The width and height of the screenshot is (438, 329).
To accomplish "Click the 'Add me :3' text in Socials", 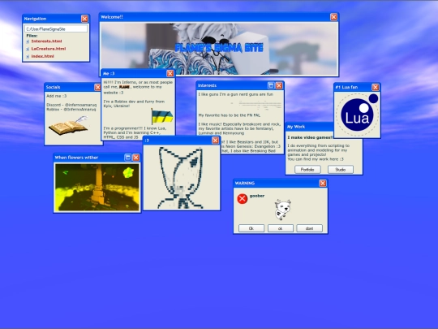I will click(x=57, y=96).
